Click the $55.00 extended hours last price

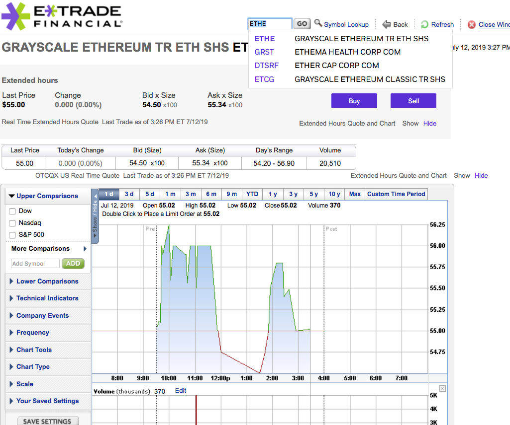pos(13,105)
